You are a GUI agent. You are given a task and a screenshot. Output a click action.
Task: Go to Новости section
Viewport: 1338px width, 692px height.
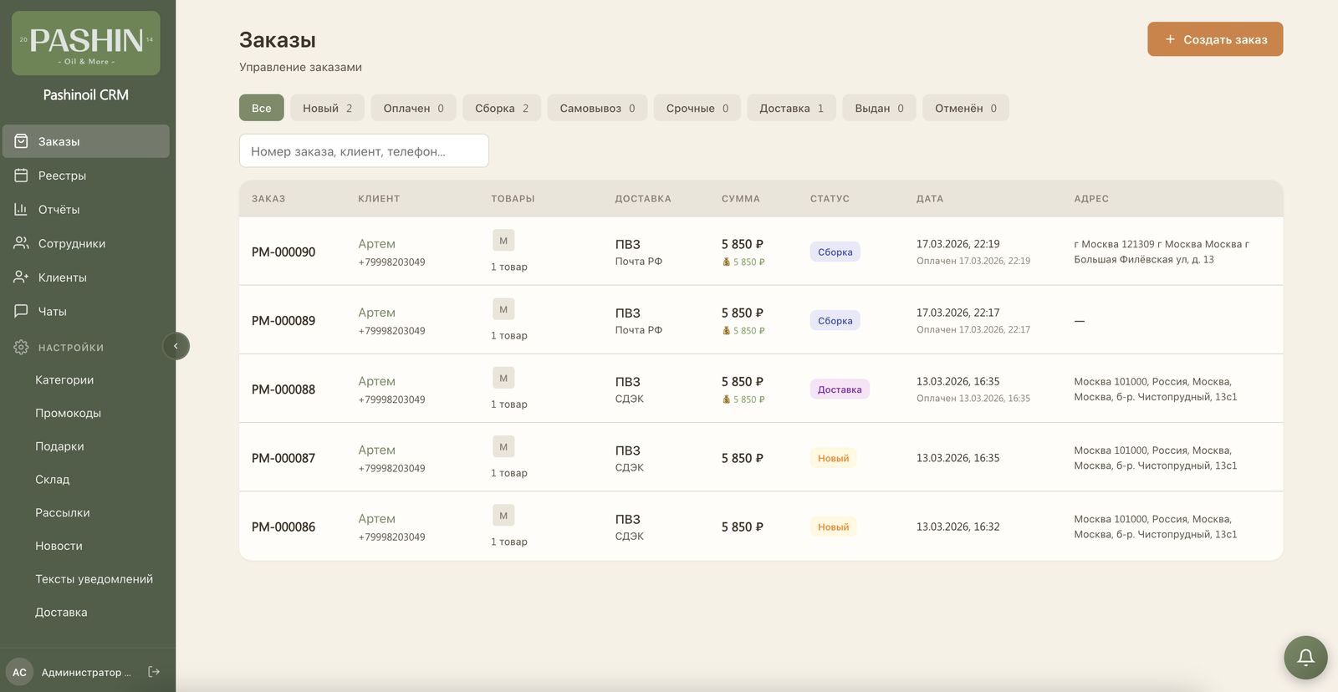pyautogui.click(x=59, y=546)
